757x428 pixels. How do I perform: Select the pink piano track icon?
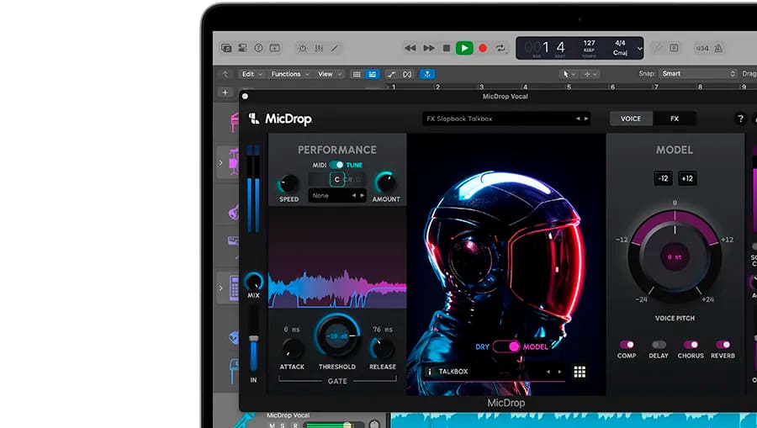coord(234,121)
